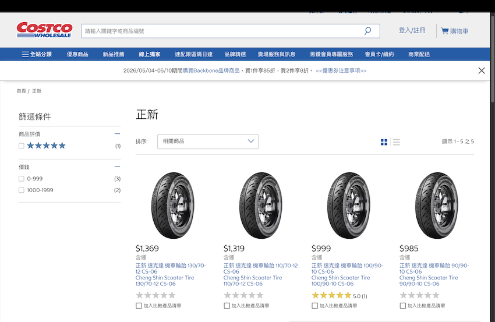The width and height of the screenshot is (495, 322).
Task: Click star rating of 90/90-10 tire
Action: (419, 295)
